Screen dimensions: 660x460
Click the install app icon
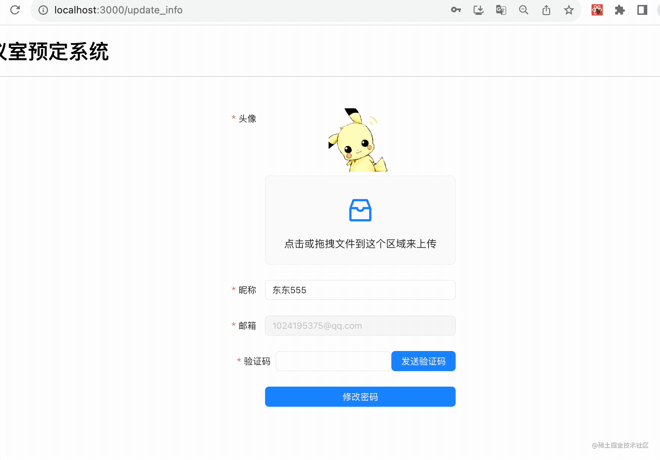478,10
